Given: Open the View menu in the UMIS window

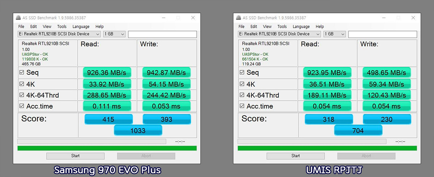Looking at the screenshot, I should tap(267, 26).
